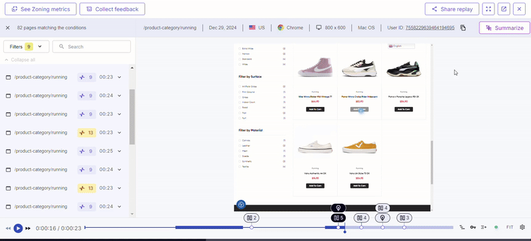Click the replayed page's vertical scrollbar
This screenshot has height=241, width=531.
click(x=432, y=163)
